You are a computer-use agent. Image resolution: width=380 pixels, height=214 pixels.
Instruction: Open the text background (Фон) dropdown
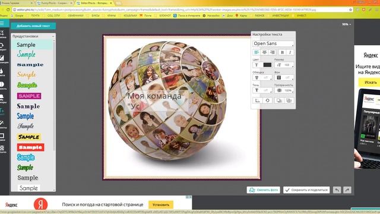284,78
